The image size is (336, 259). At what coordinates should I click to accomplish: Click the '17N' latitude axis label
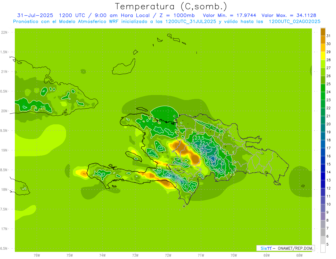(4, 229)
